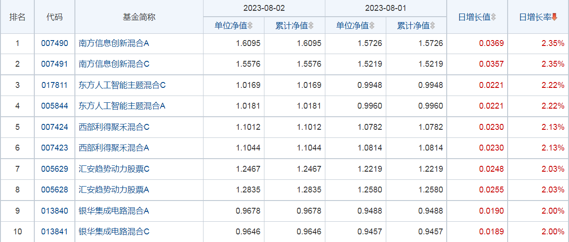Open fund code 007424 link

pos(55,127)
